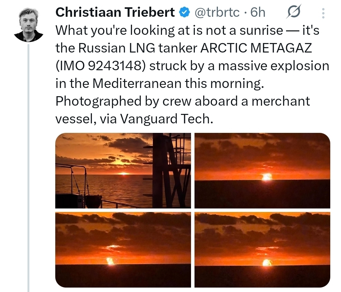Click the ARCTIC METAGAZ ship name text
341x292 pixels.
click(256, 48)
